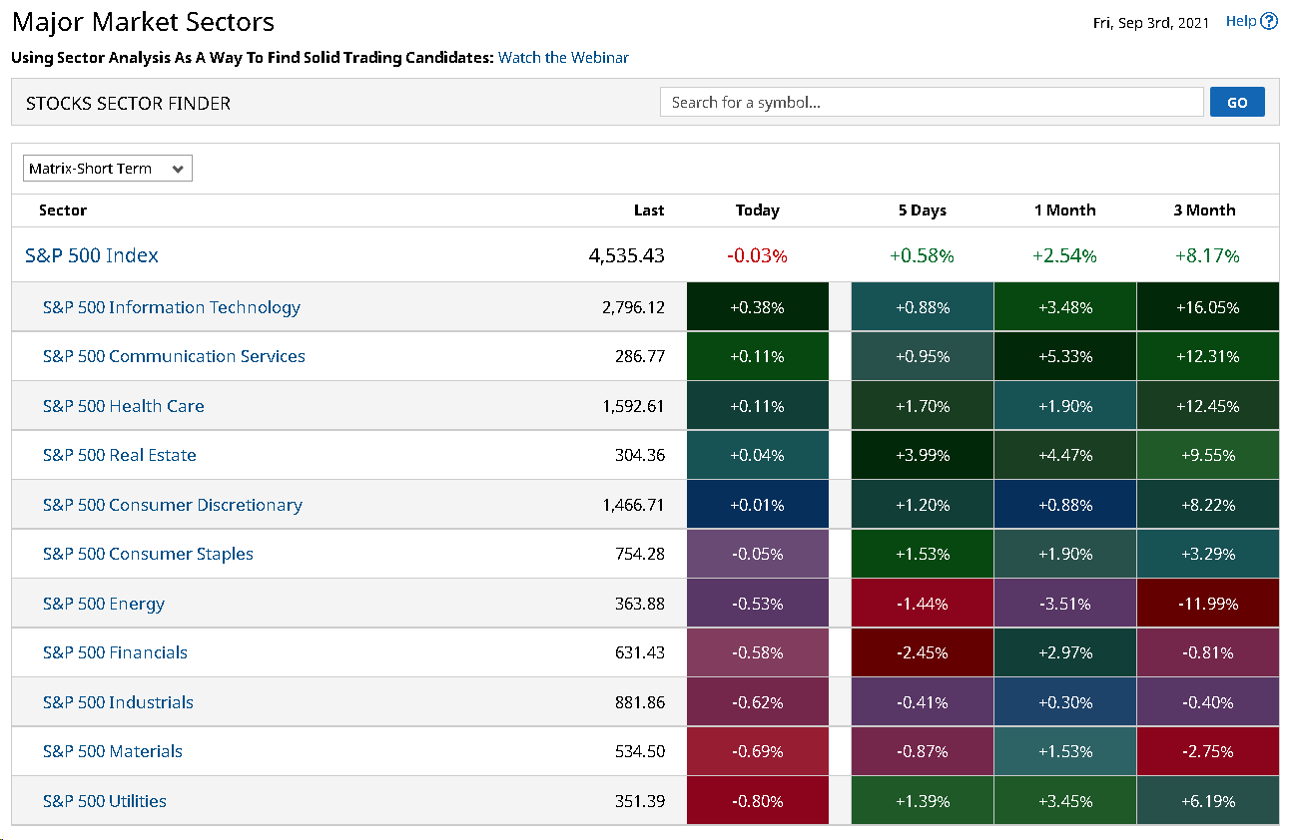The height and width of the screenshot is (840, 1292).
Task: Select Health Care 5 Days cell +1.70%
Action: [923, 406]
